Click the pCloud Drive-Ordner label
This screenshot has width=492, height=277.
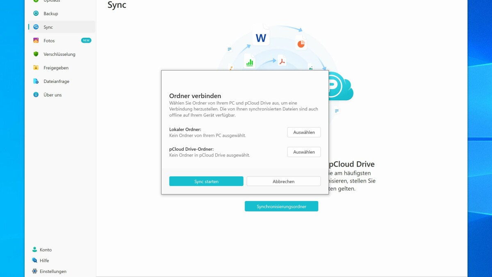pos(191,149)
